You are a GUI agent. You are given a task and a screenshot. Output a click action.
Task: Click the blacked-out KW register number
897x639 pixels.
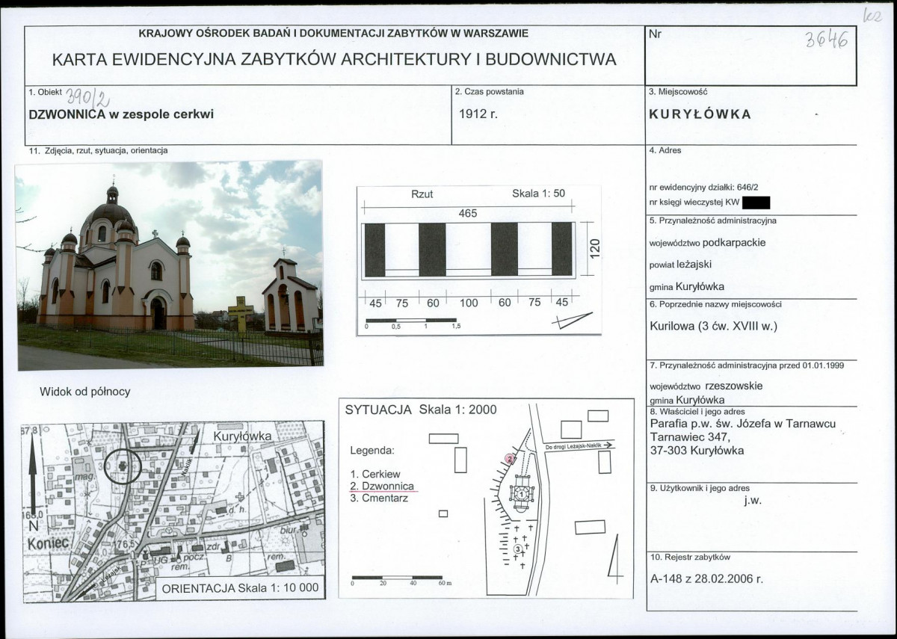(756, 202)
